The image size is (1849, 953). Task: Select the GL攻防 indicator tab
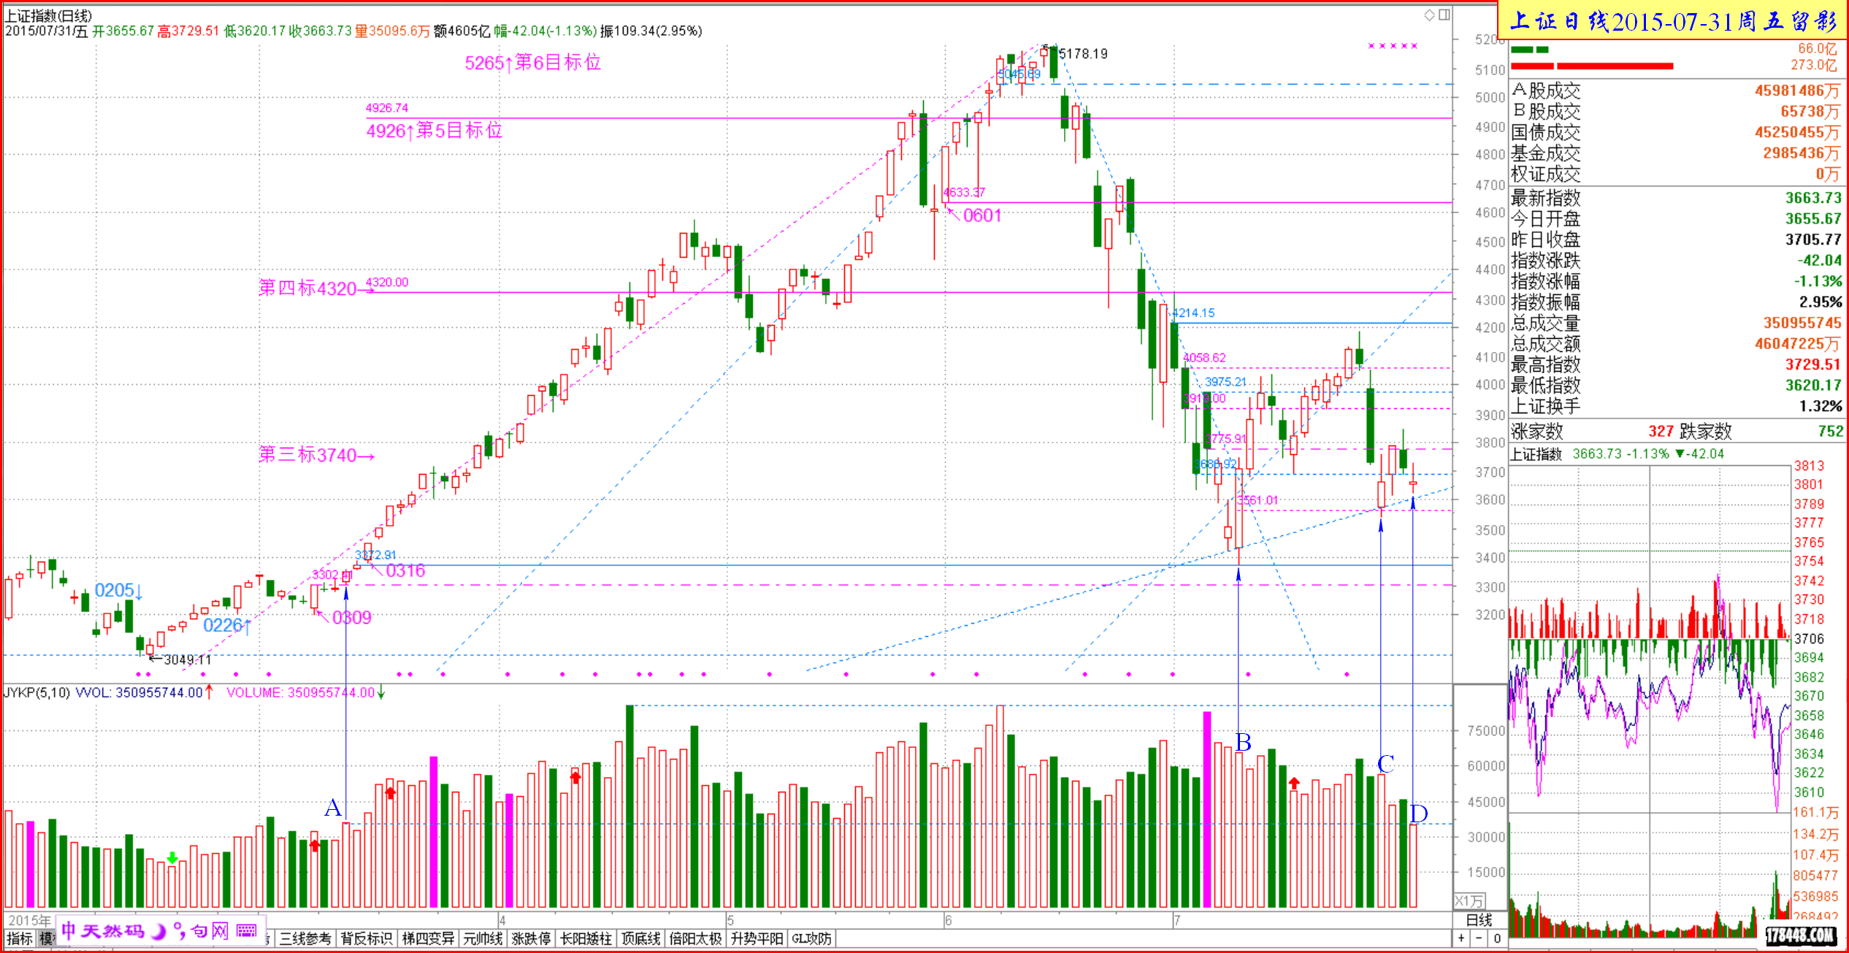pyautogui.click(x=811, y=938)
